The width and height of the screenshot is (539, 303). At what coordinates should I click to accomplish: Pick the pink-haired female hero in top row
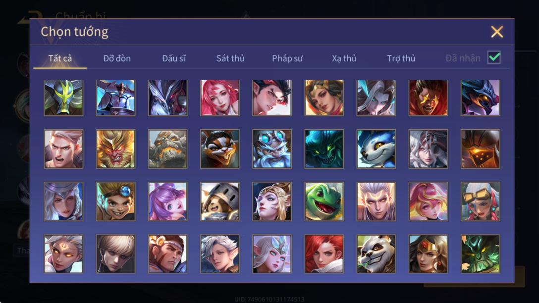coord(219,98)
